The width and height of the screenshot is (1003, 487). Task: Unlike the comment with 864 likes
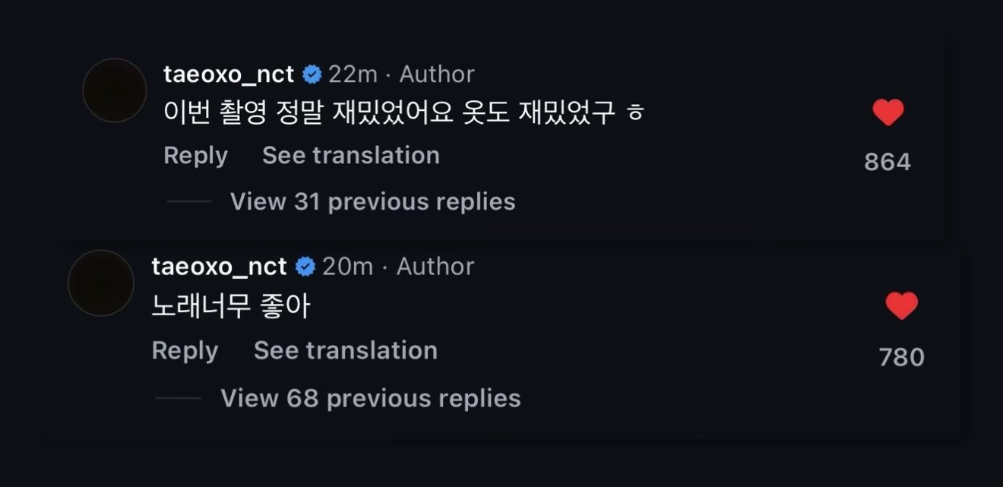[x=888, y=113]
